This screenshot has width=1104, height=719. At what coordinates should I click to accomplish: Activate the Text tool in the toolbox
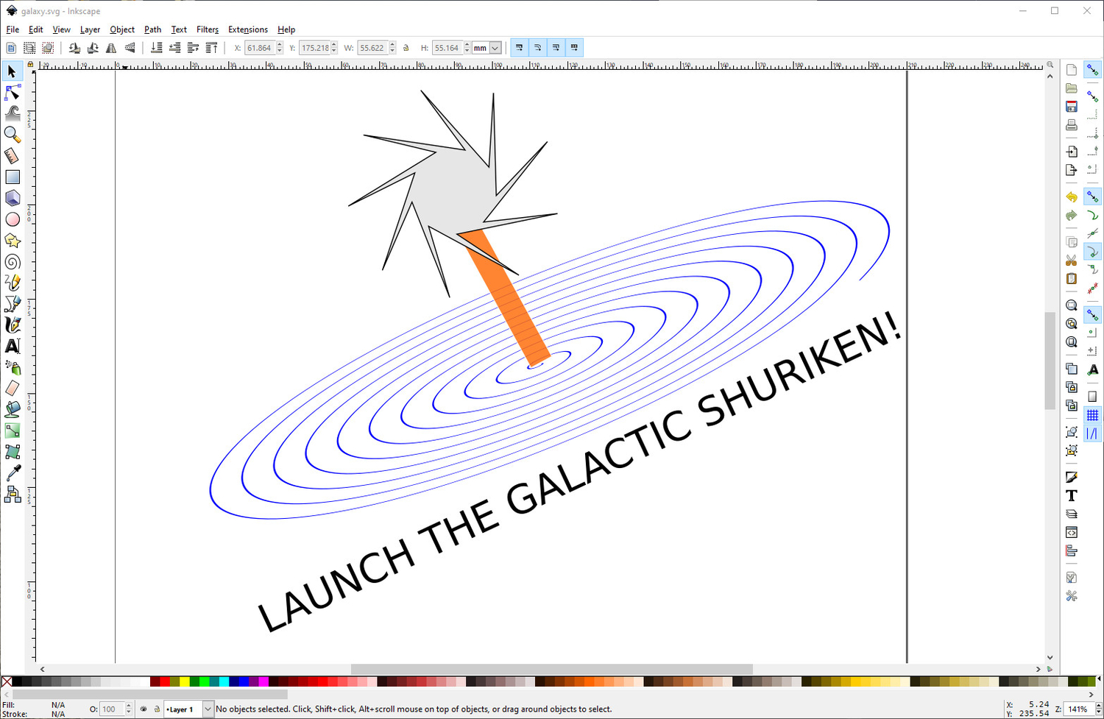13,346
